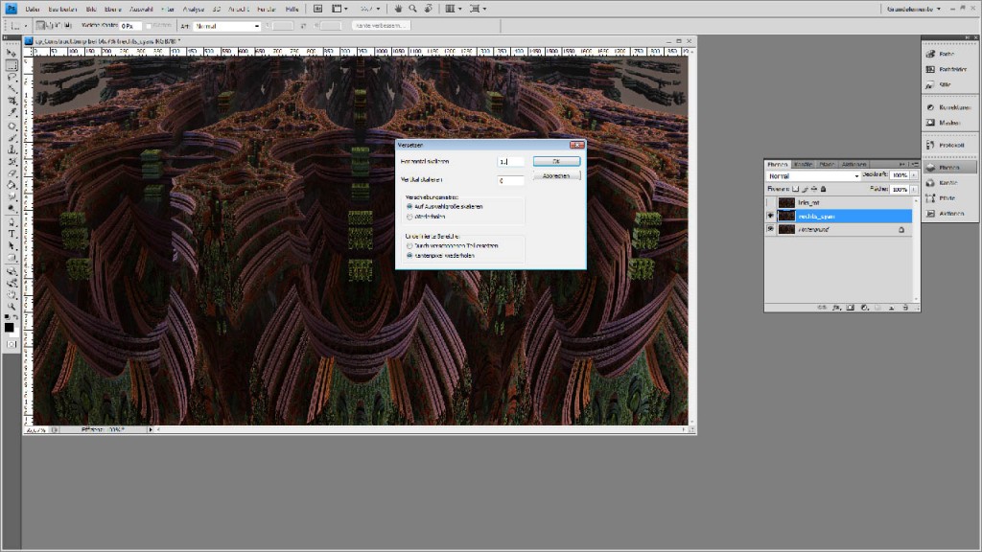This screenshot has width=982, height=552.
Task: Toggle visibility of rechts_cyan layer
Action: (771, 217)
